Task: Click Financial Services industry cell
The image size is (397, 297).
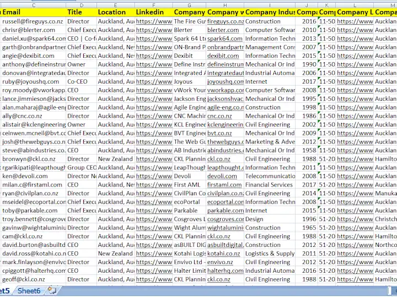Action: click(270, 185)
